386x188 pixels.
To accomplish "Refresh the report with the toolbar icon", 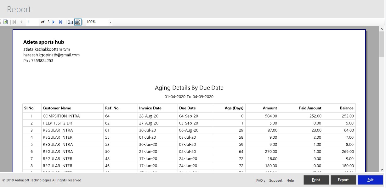I will coord(5,22).
